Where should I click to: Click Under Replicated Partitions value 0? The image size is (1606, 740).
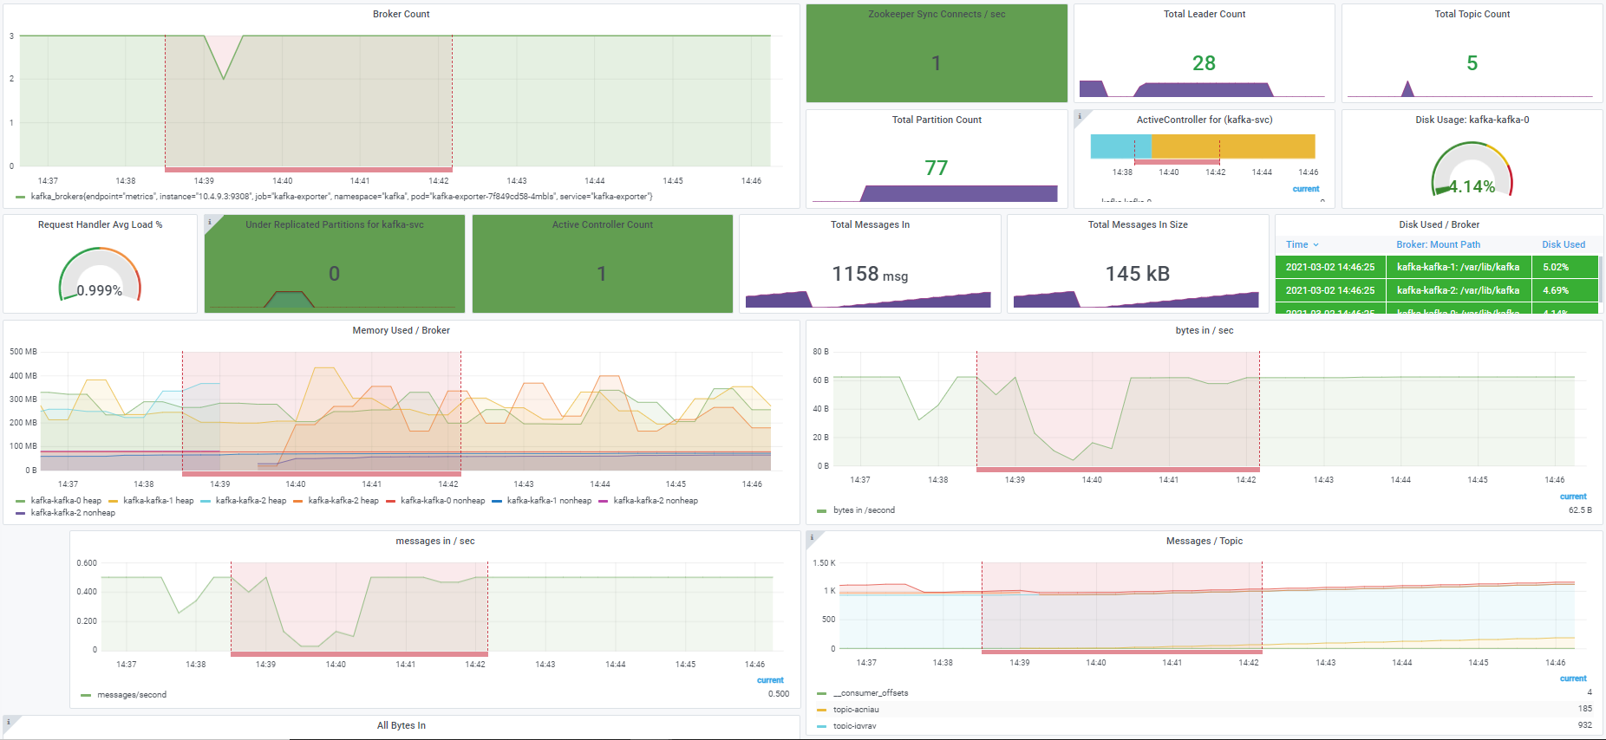pos(335,274)
